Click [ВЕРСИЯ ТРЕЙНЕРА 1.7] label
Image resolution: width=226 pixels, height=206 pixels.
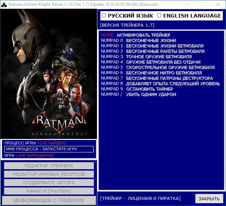(x=127, y=25)
